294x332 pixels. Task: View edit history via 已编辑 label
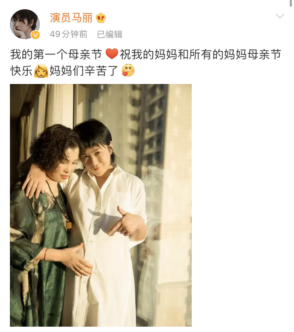pos(110,34)
